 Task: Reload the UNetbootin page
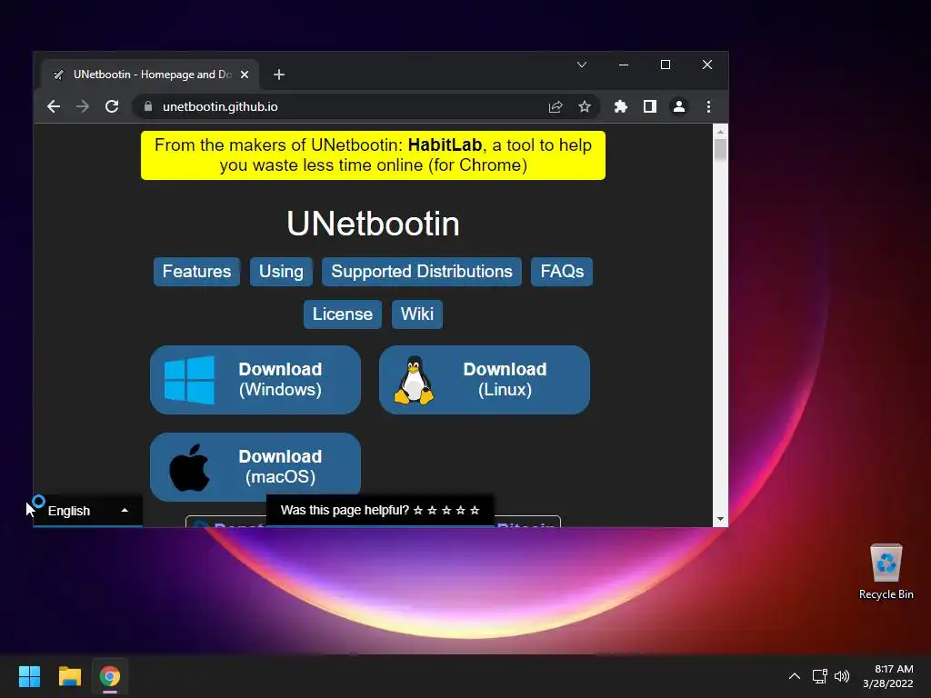pyautogui.click(x=112, y=106)
